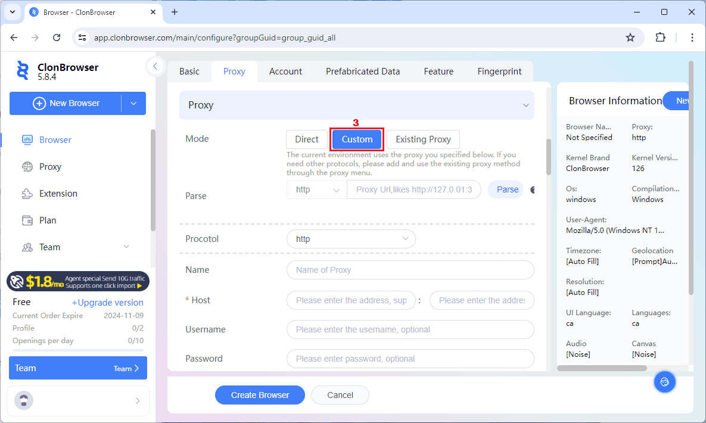
Task: Collapse the sidebar with the arrow icon
Action: (x=155, y=66)
